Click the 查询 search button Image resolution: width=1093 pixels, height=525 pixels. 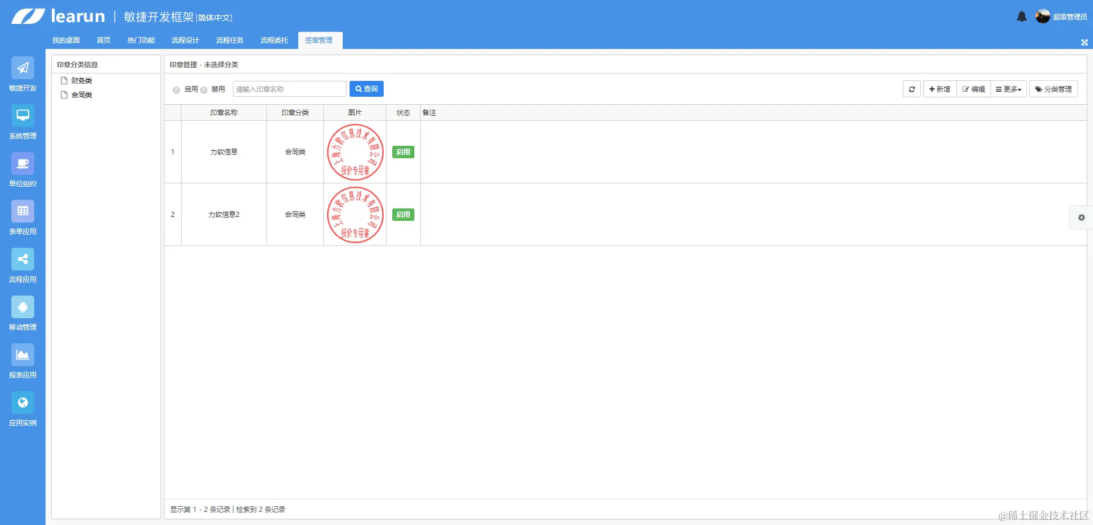pos(367,89)
